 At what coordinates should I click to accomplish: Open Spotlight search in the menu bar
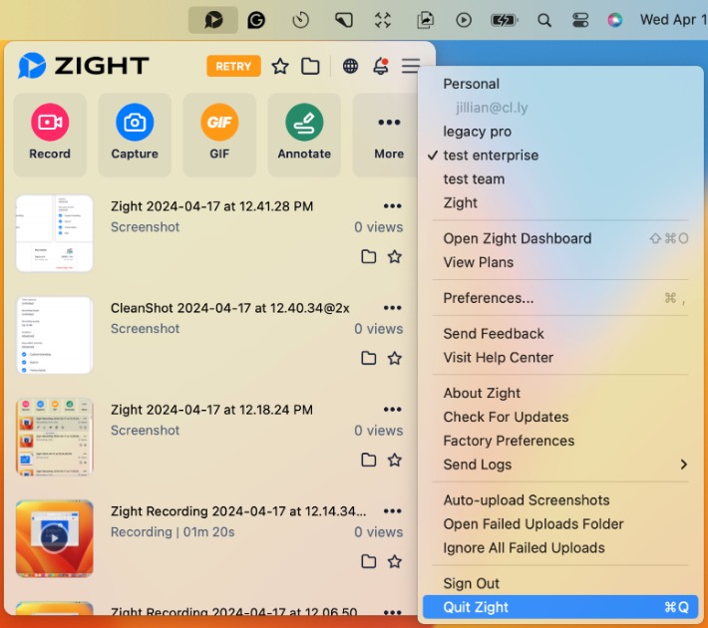544,20
